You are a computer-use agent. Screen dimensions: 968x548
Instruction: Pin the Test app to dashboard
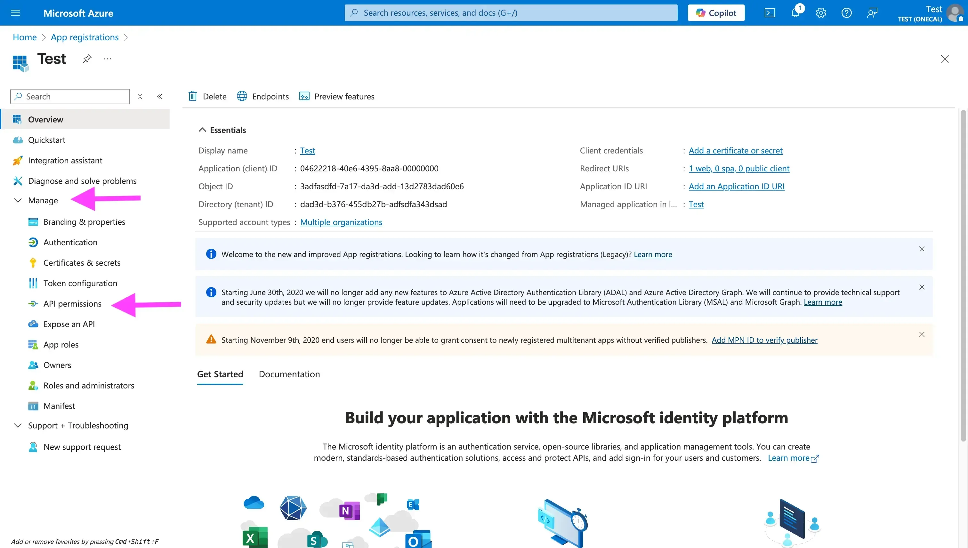coord(86,59)
